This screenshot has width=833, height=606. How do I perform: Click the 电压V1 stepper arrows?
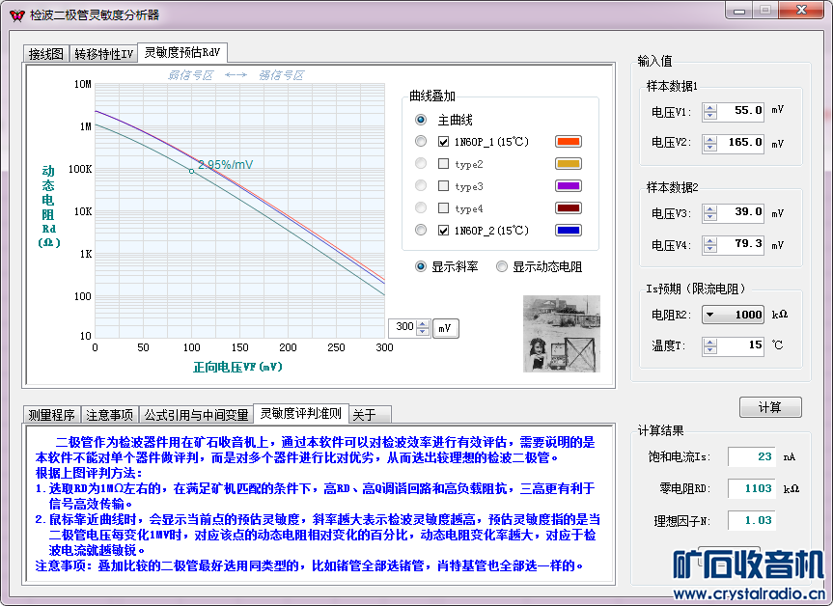pos(709,112)
